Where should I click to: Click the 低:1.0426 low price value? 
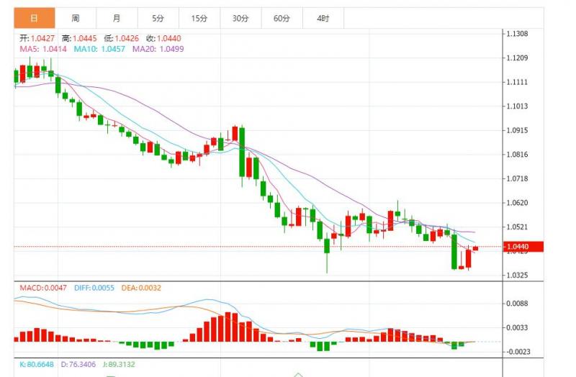click(x=122, y=38)
